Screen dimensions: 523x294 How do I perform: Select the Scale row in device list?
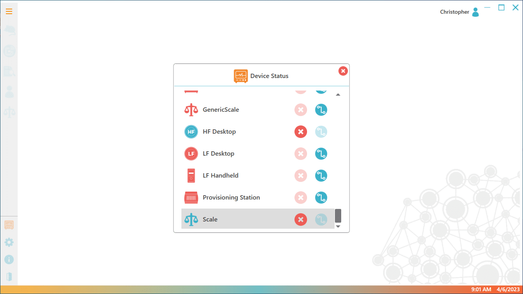pos(236,220)
